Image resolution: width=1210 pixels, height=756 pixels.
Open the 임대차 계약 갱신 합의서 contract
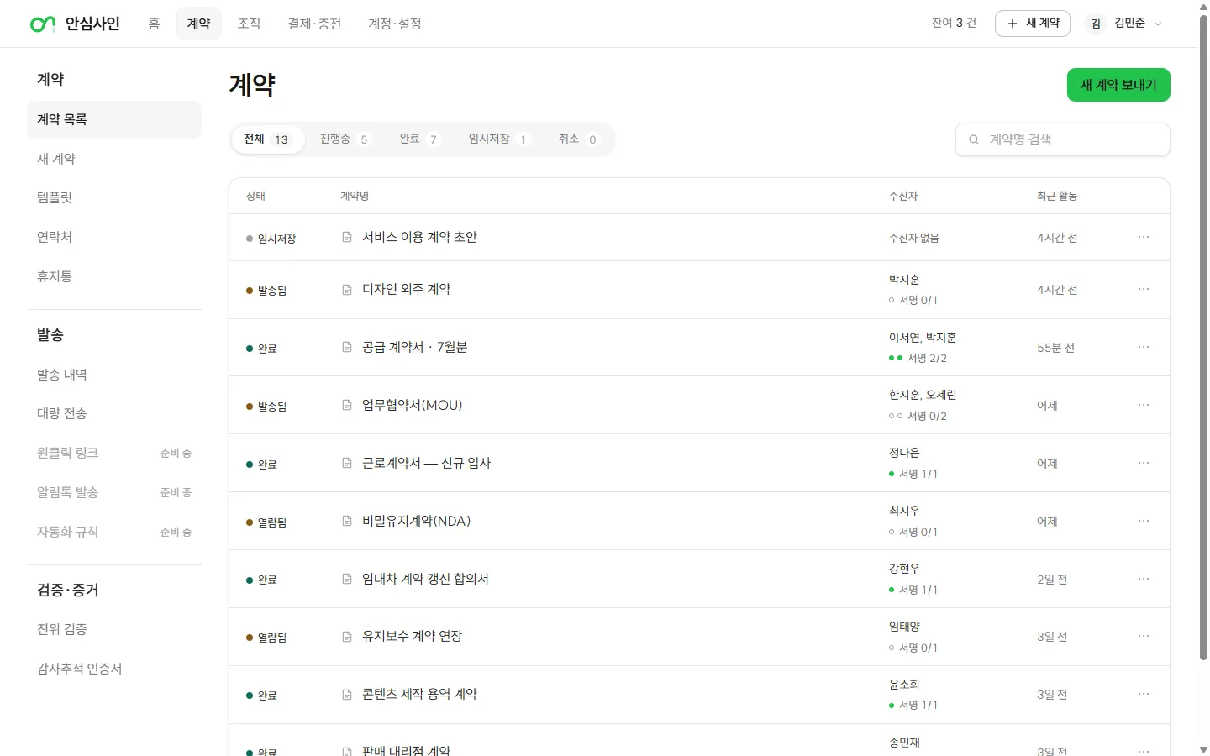(425, 579)
